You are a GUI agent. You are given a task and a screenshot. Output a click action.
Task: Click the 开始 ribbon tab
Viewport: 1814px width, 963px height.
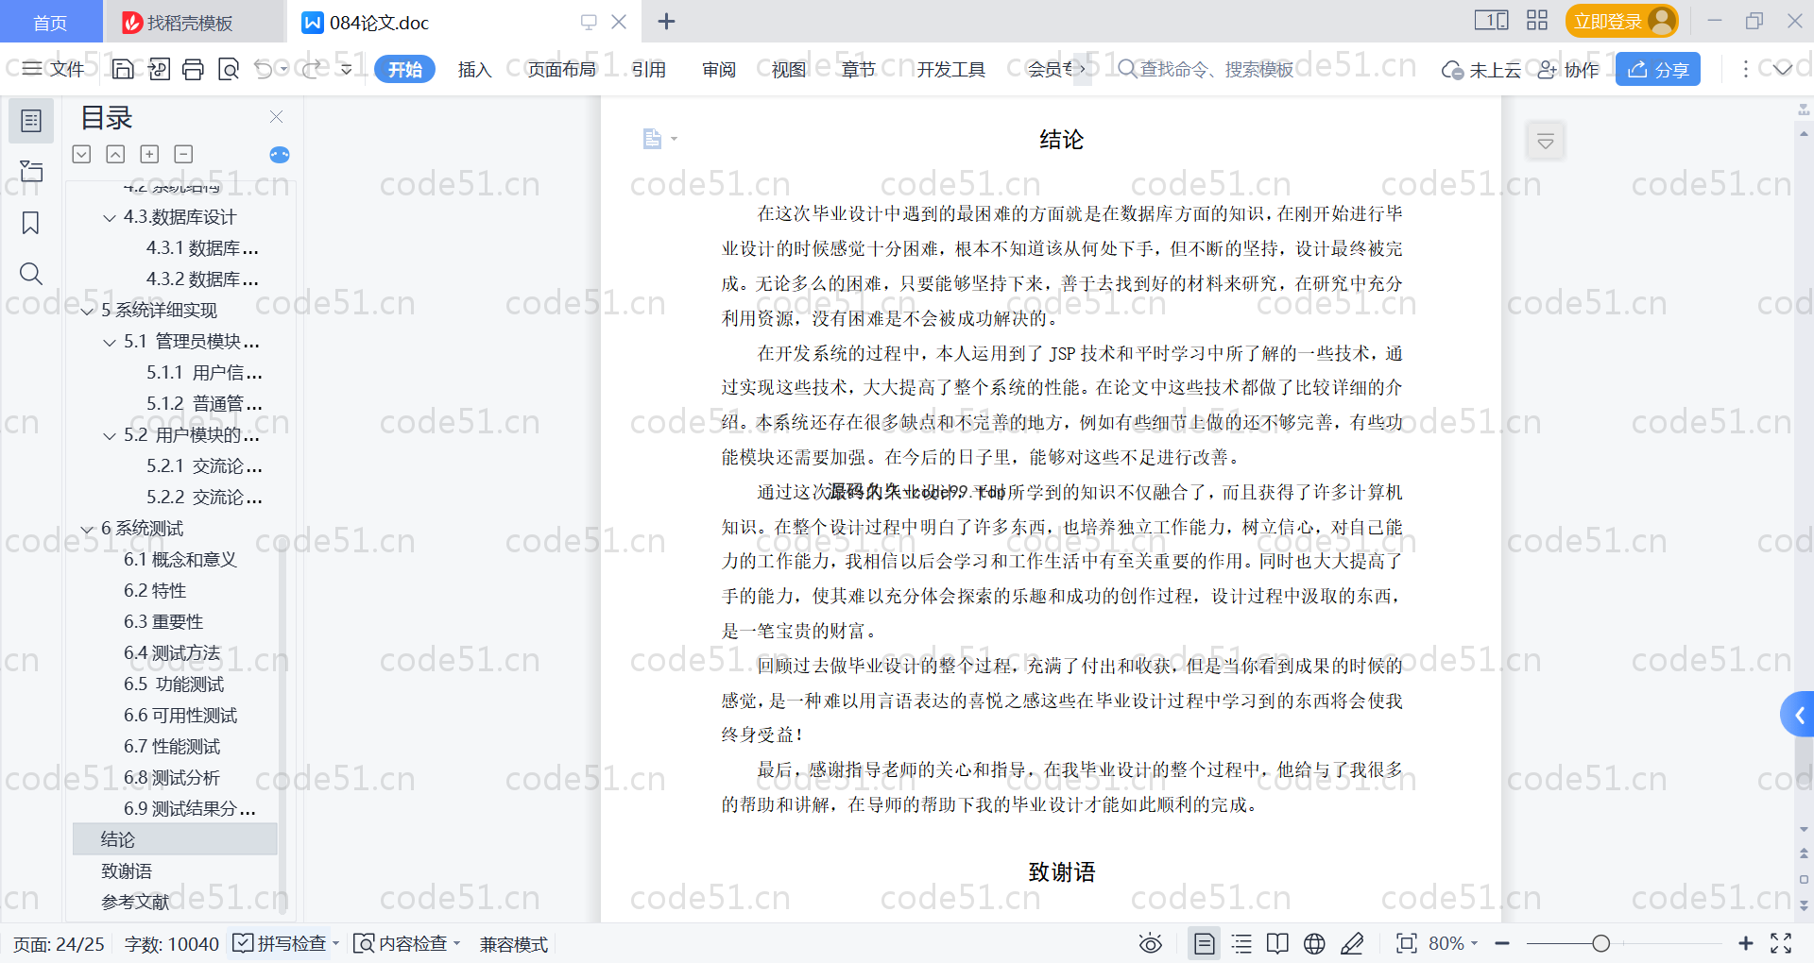(x=404, y=69)
